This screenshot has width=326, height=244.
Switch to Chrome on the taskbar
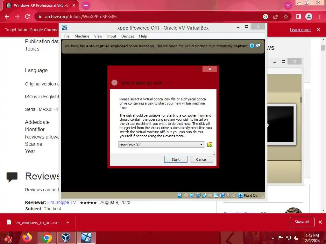click(x=47, y=238)
